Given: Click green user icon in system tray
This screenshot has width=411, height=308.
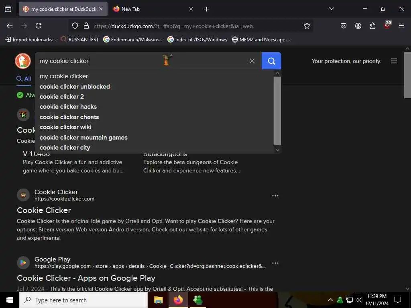Looking at the screenshot, I should tap(340, 300).
